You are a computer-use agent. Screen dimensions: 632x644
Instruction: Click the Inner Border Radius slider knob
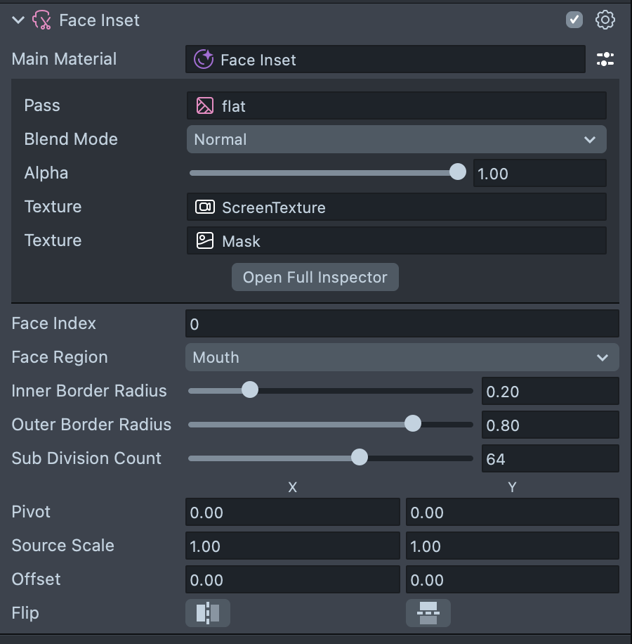250,390
